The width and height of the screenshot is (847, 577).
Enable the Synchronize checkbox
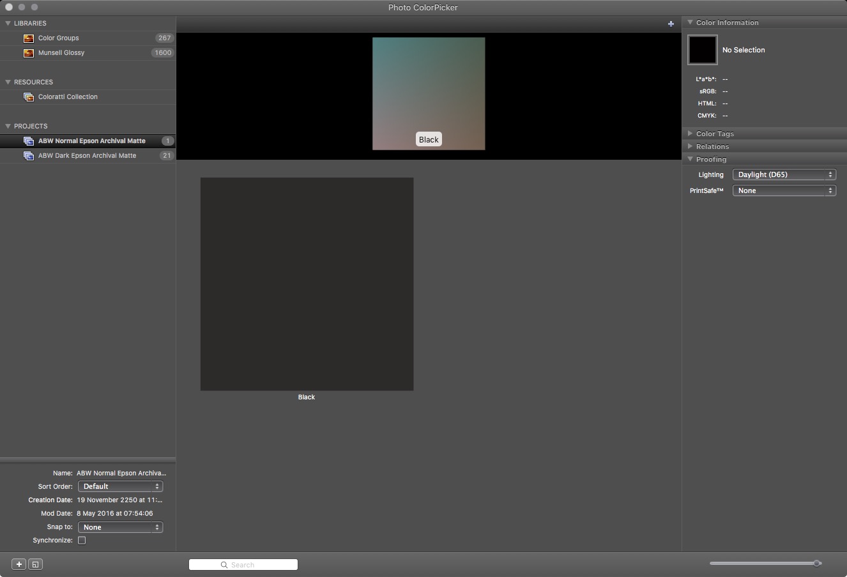[x=82, y=541]
